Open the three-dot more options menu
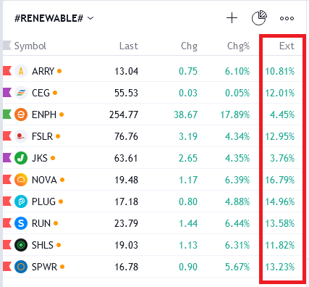 tap(287, 18)
